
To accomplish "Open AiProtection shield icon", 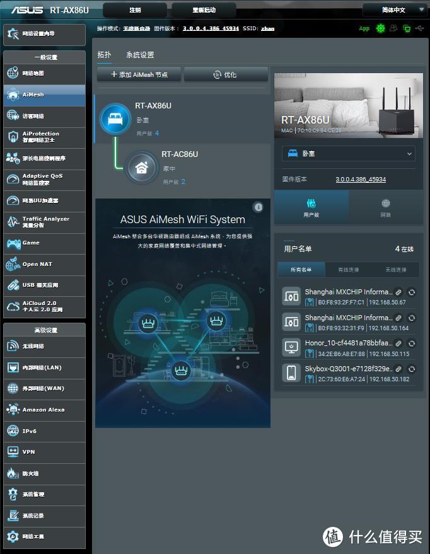I will [13, 137].
